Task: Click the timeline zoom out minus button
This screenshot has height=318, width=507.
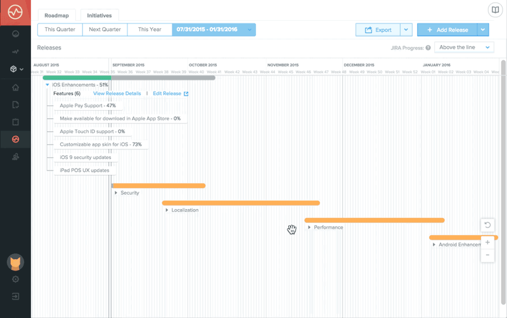Action: (487, 255)
